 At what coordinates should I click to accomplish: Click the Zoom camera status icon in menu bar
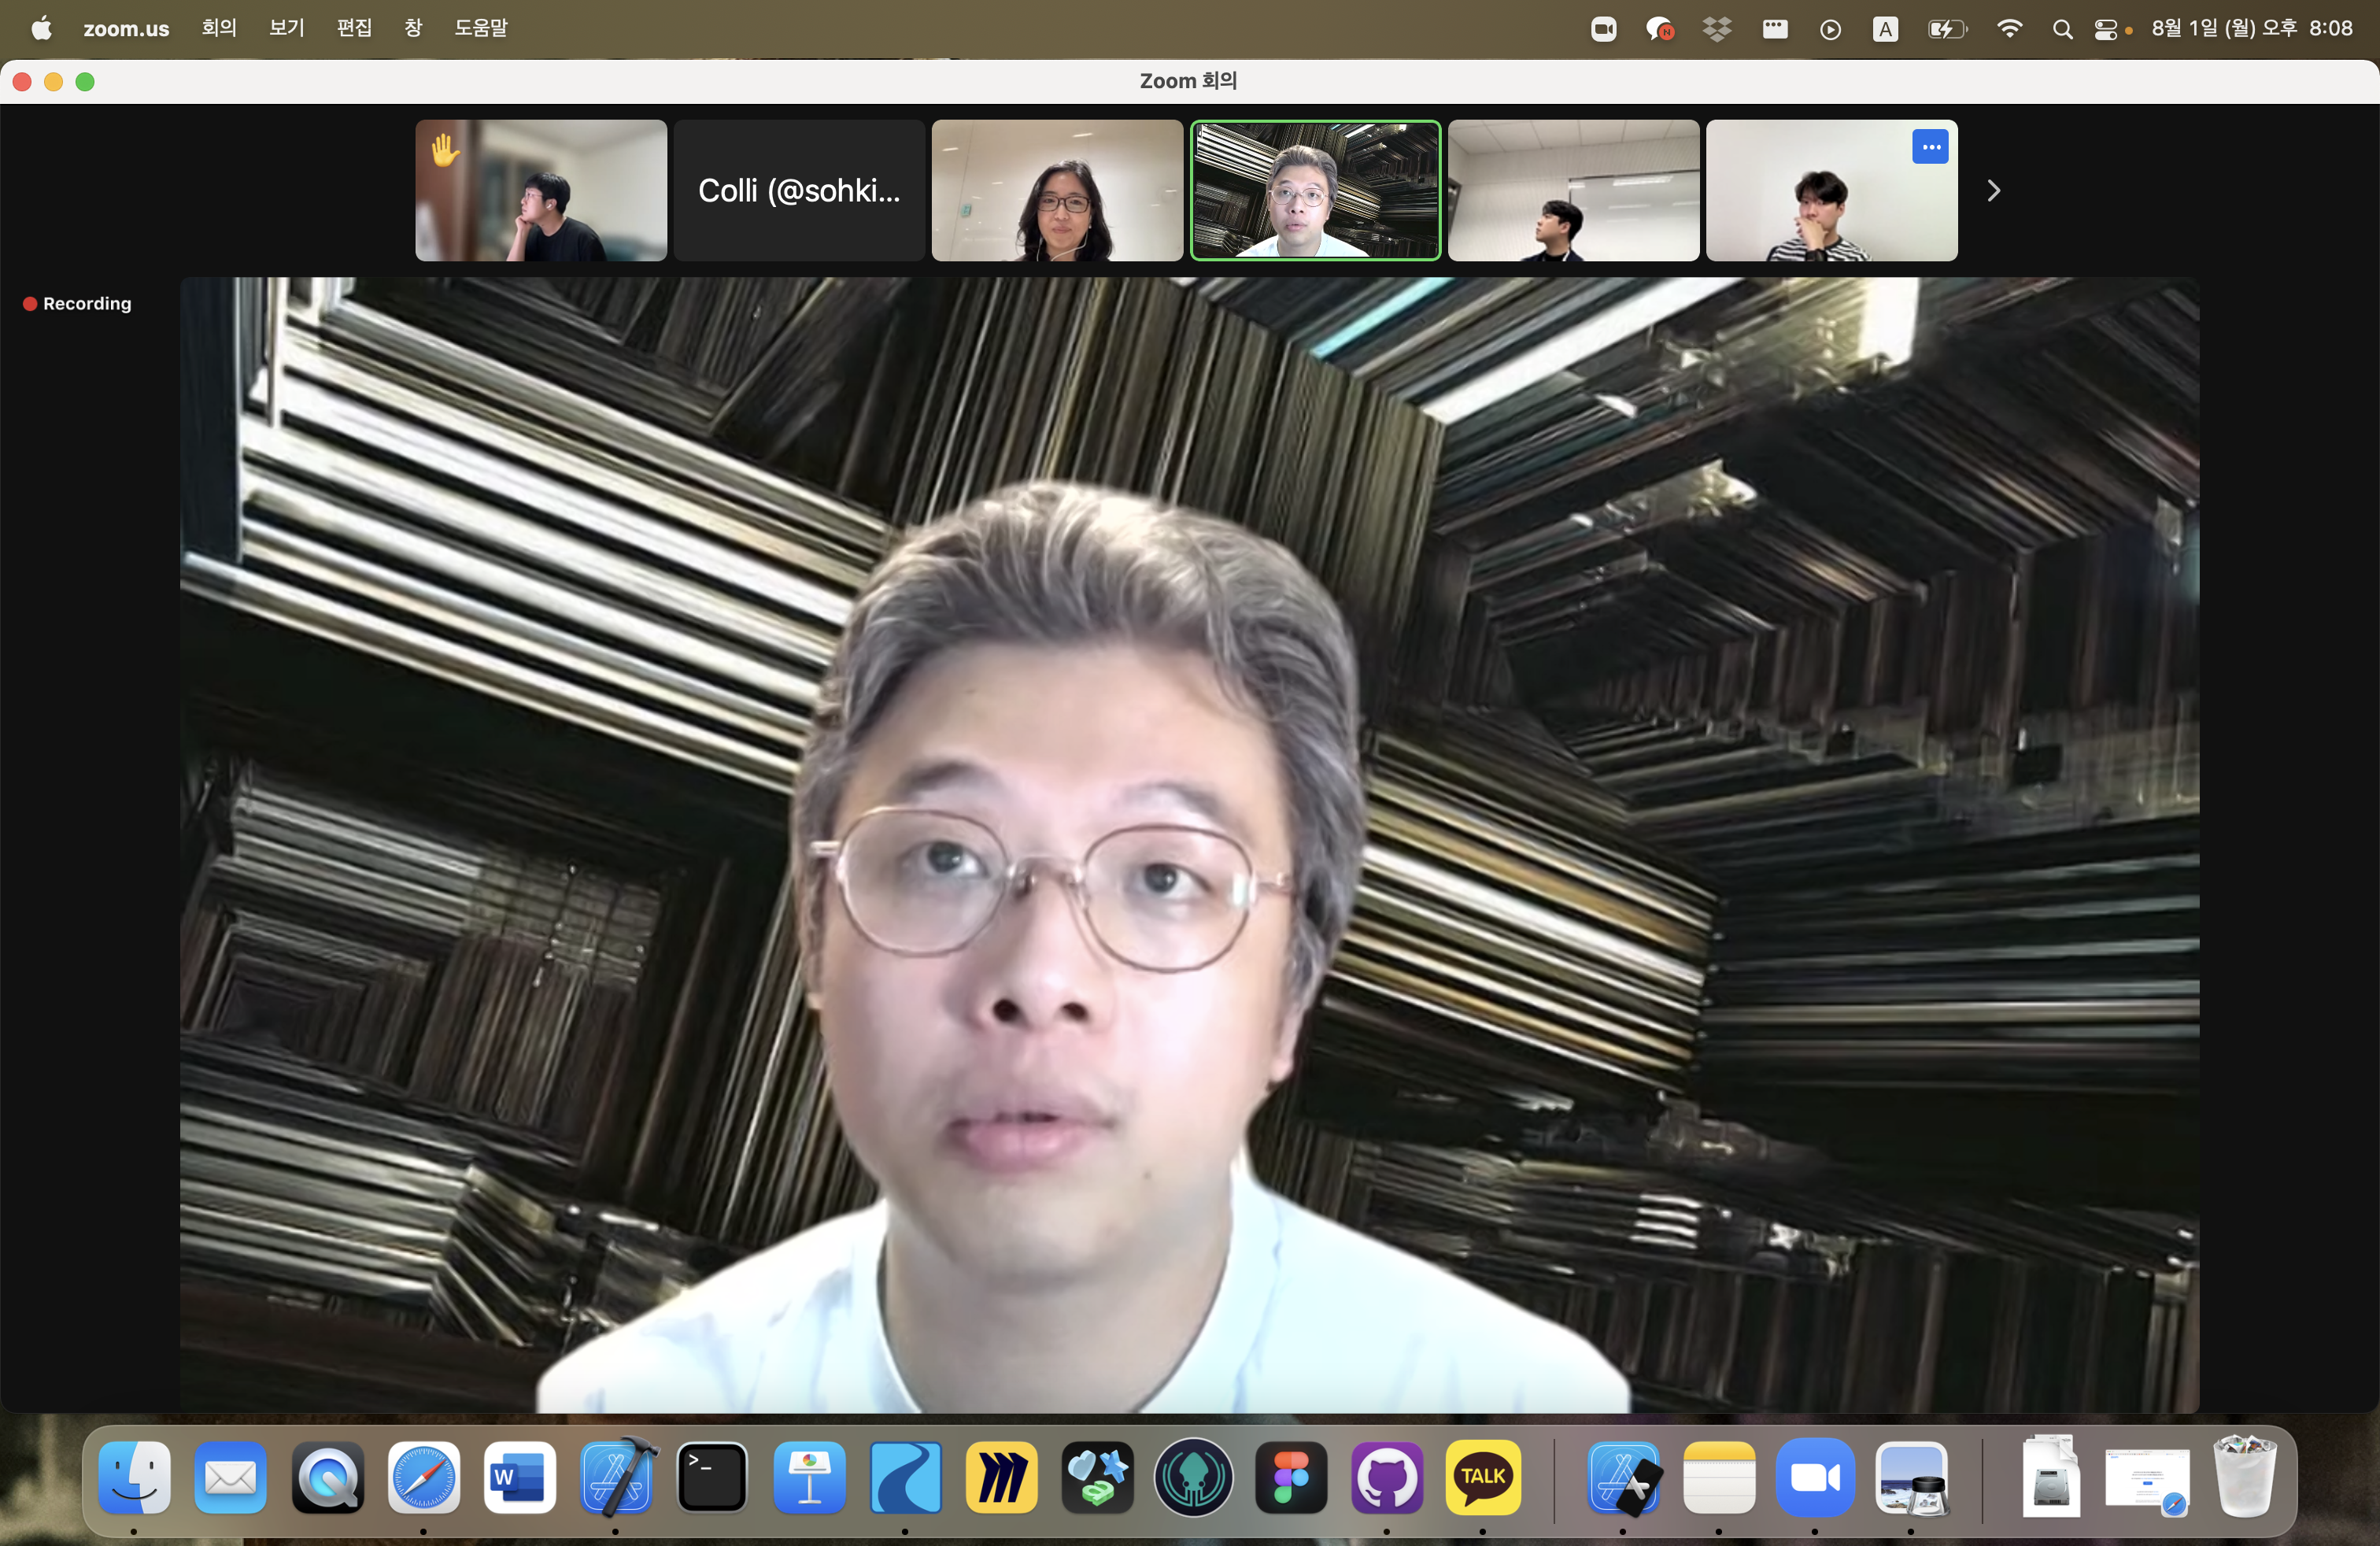(x=1603, y=29)
